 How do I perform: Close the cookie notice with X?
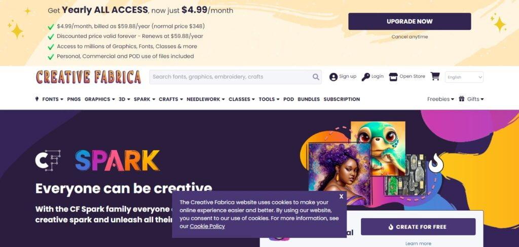point(341,196)
